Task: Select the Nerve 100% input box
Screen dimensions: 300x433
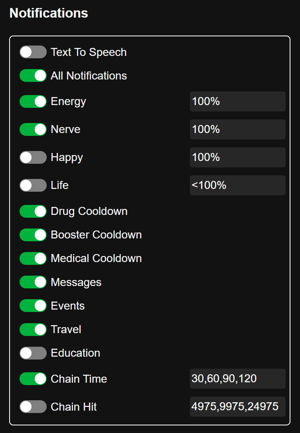Action: 237,129
